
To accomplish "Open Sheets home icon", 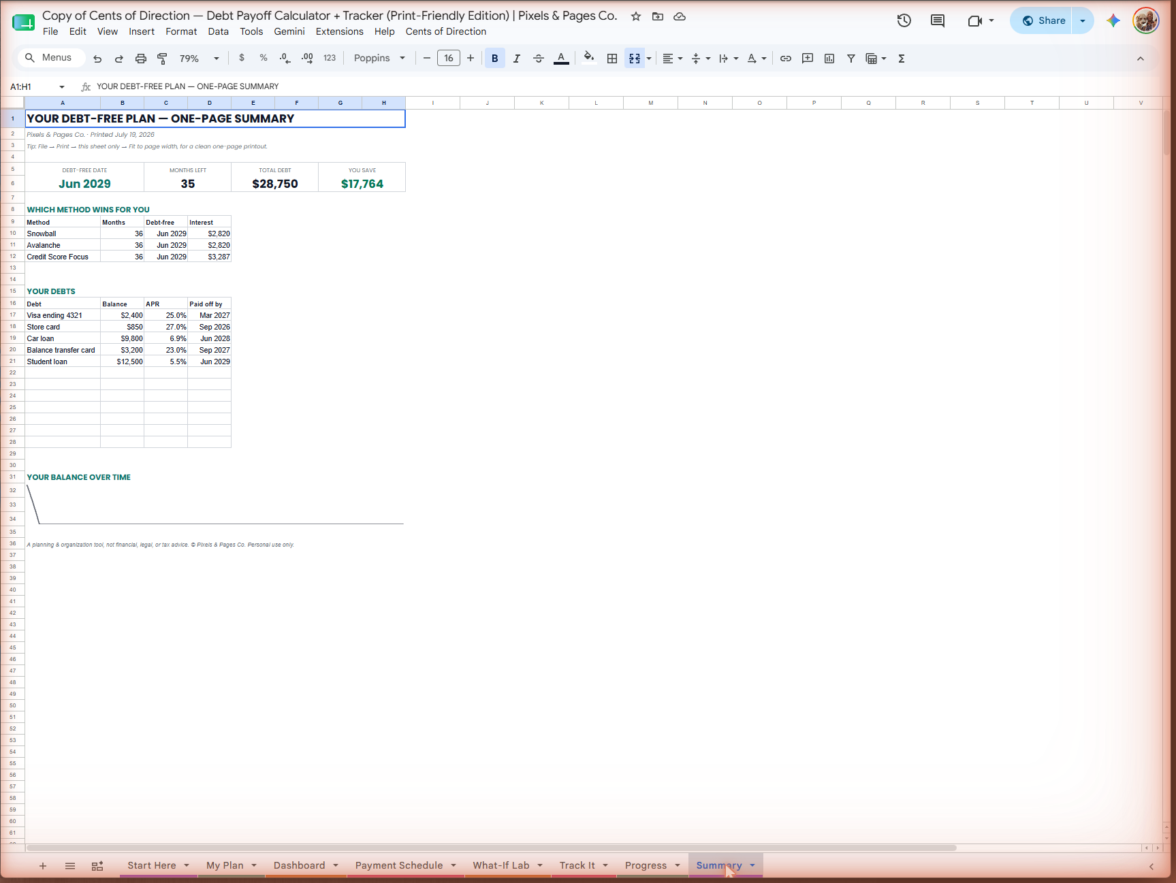I will point(24,22).
